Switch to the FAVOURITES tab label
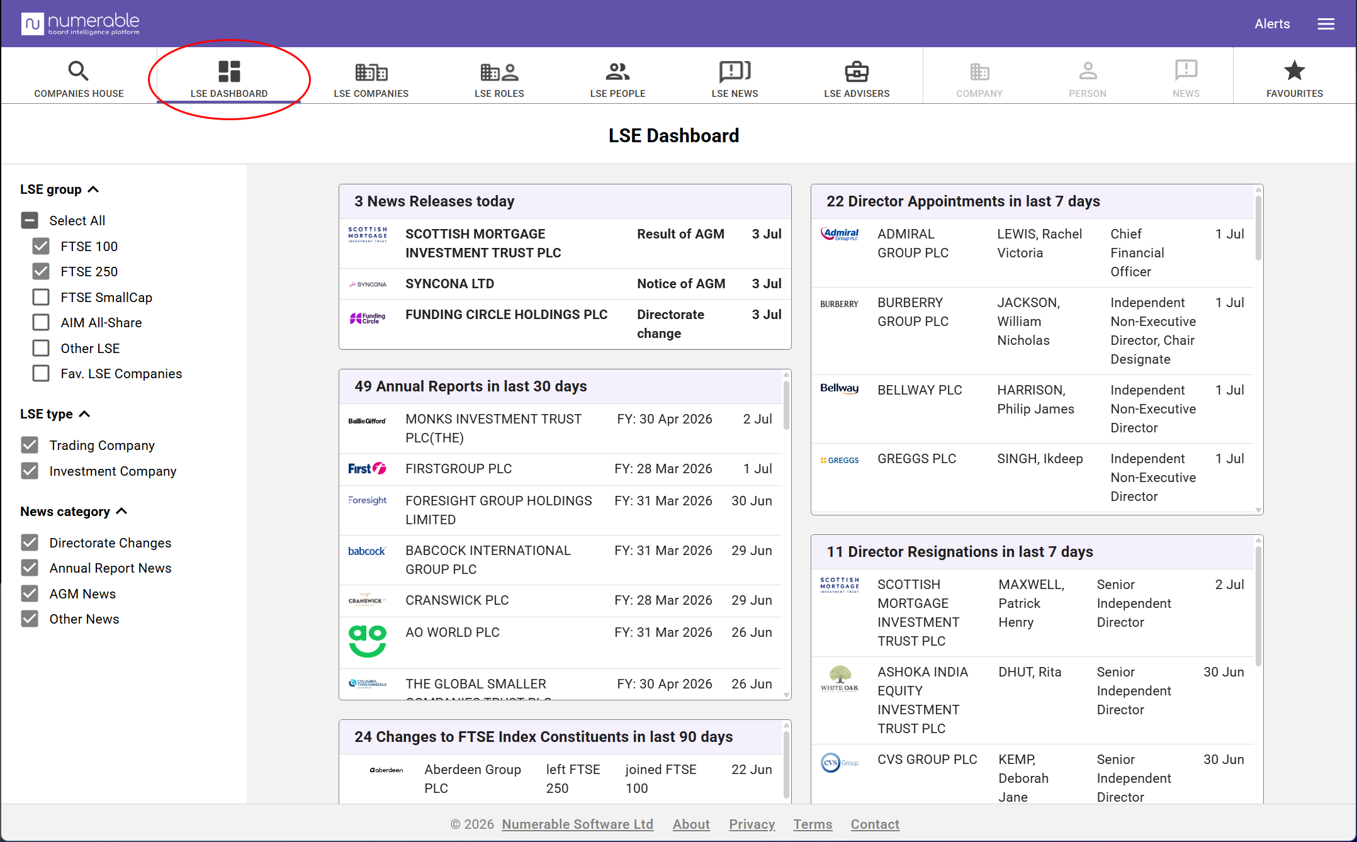The height and width of the screenshot is (842, 1357). [x=1295, y=93]
